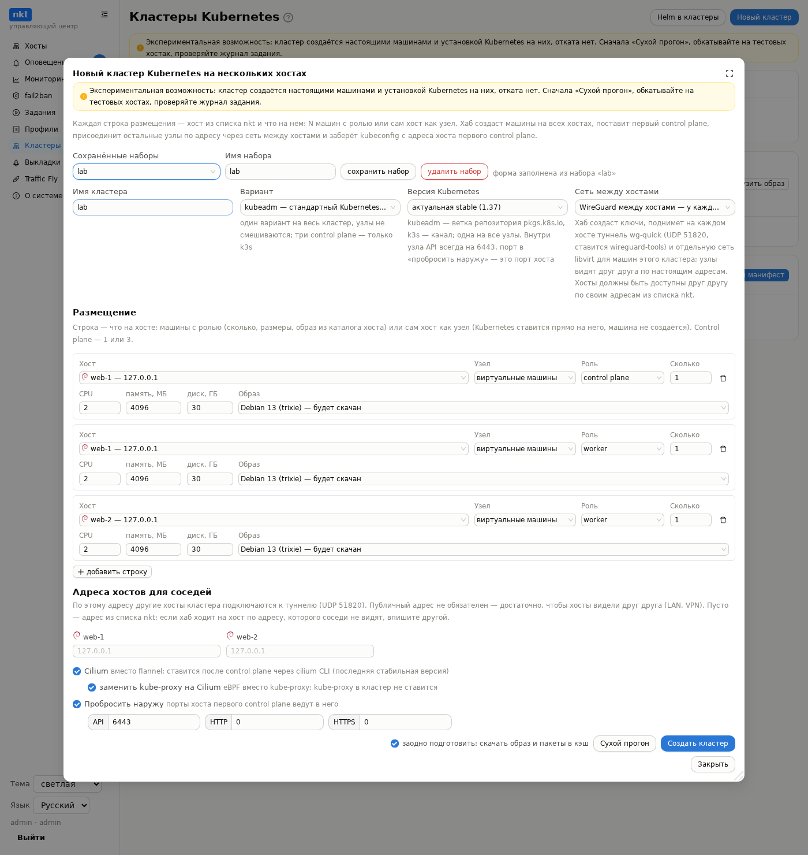The width and height of the screenshot is (808, 855).
Task: Click the web-1 address input field
Action: (x=147, y=651)
